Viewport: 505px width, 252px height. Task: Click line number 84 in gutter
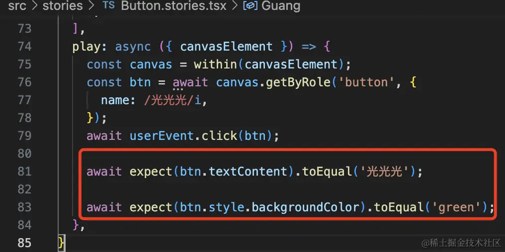tap(24, 225)
